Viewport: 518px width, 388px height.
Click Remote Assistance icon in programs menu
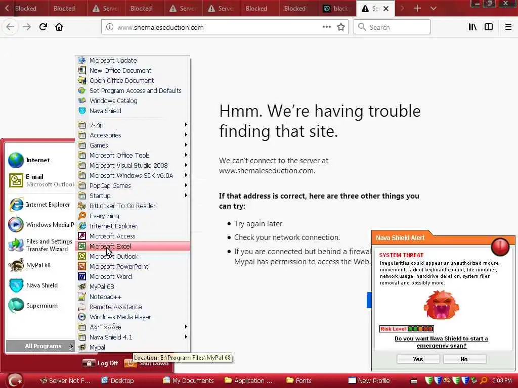click(82, 307)
